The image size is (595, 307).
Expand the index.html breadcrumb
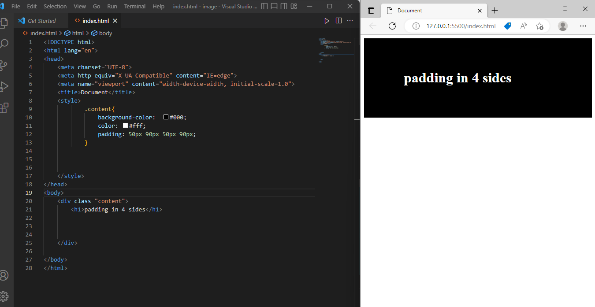coord(40,33)
